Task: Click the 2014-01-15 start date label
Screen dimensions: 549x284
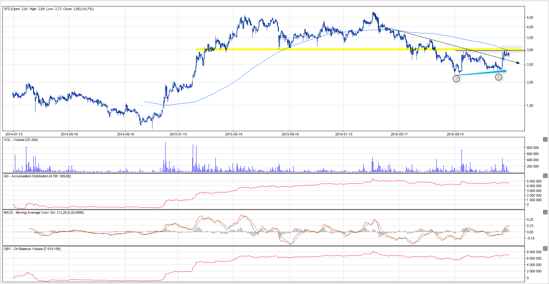Action: pos(14,134)
